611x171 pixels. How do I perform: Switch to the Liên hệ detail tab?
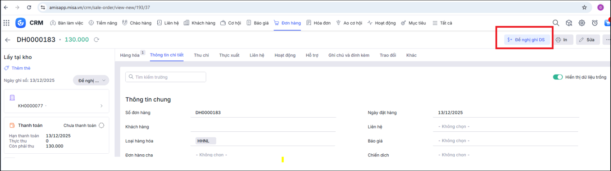[257, 55]
